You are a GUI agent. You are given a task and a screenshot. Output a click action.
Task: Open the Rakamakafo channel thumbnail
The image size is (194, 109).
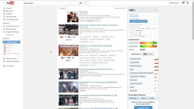[x=73, y=17]
